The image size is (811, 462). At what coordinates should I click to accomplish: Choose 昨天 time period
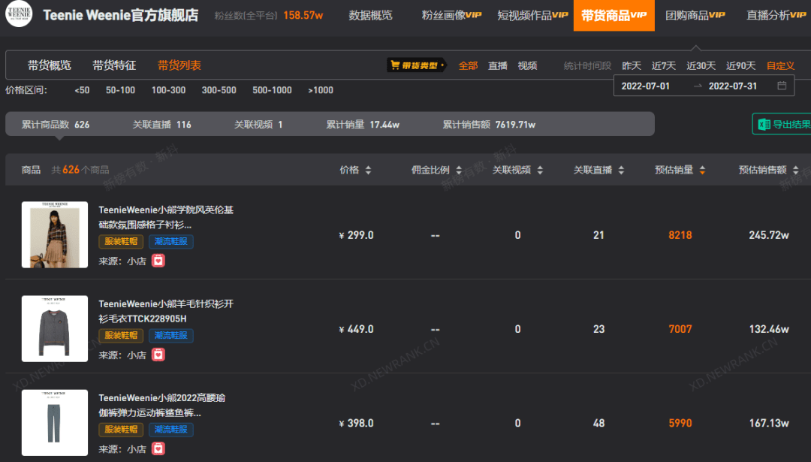click(x=632, y=65)
